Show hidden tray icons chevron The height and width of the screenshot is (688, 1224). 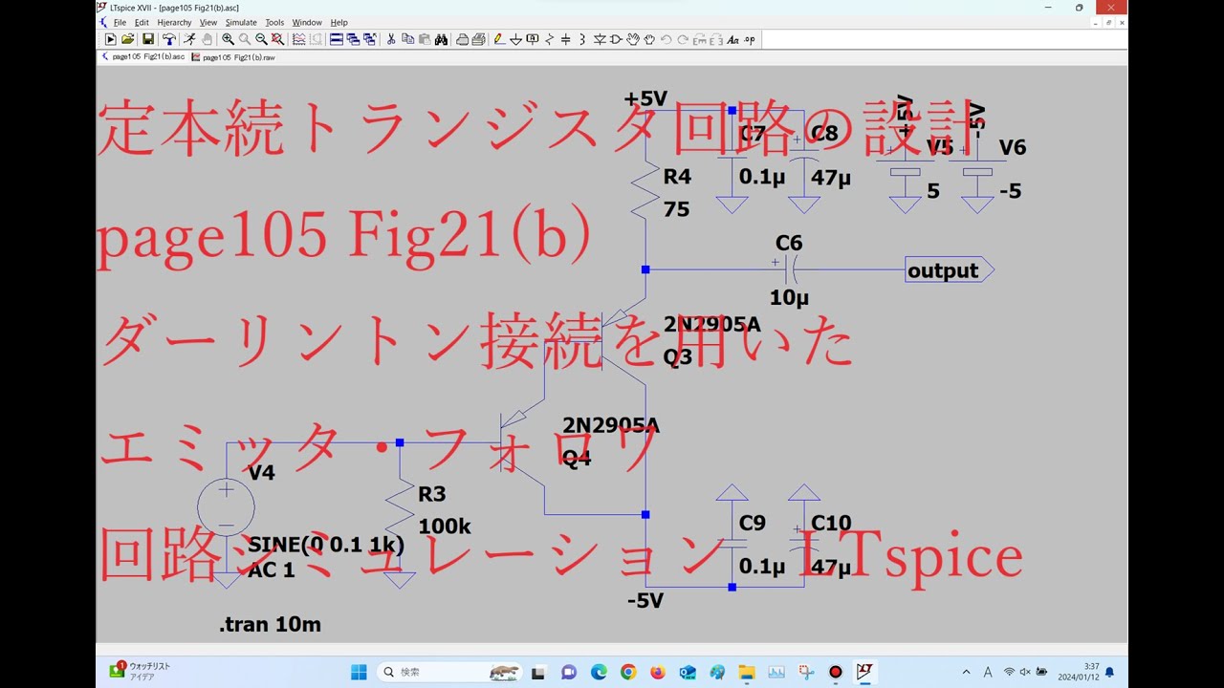point(966,672)
